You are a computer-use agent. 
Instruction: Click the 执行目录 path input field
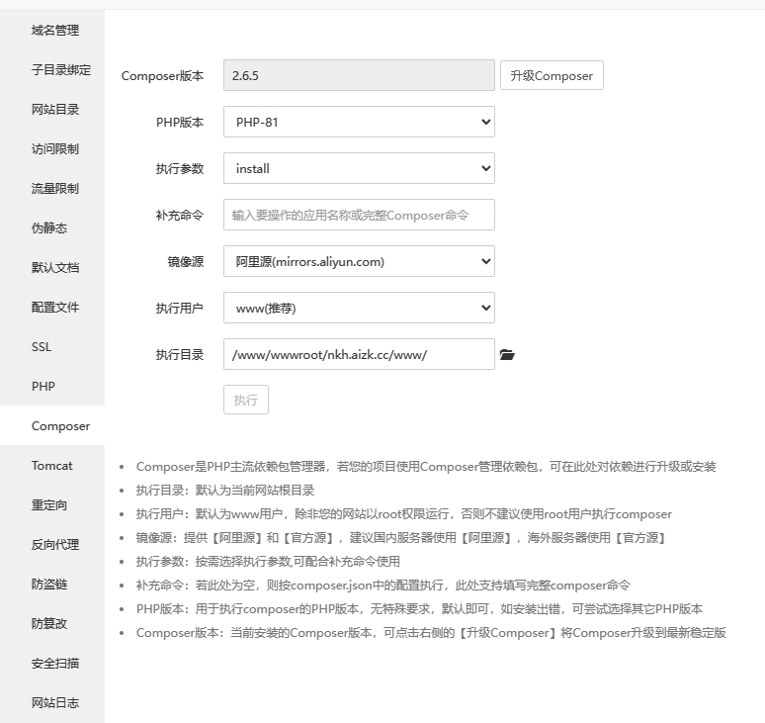click(359, 354)
